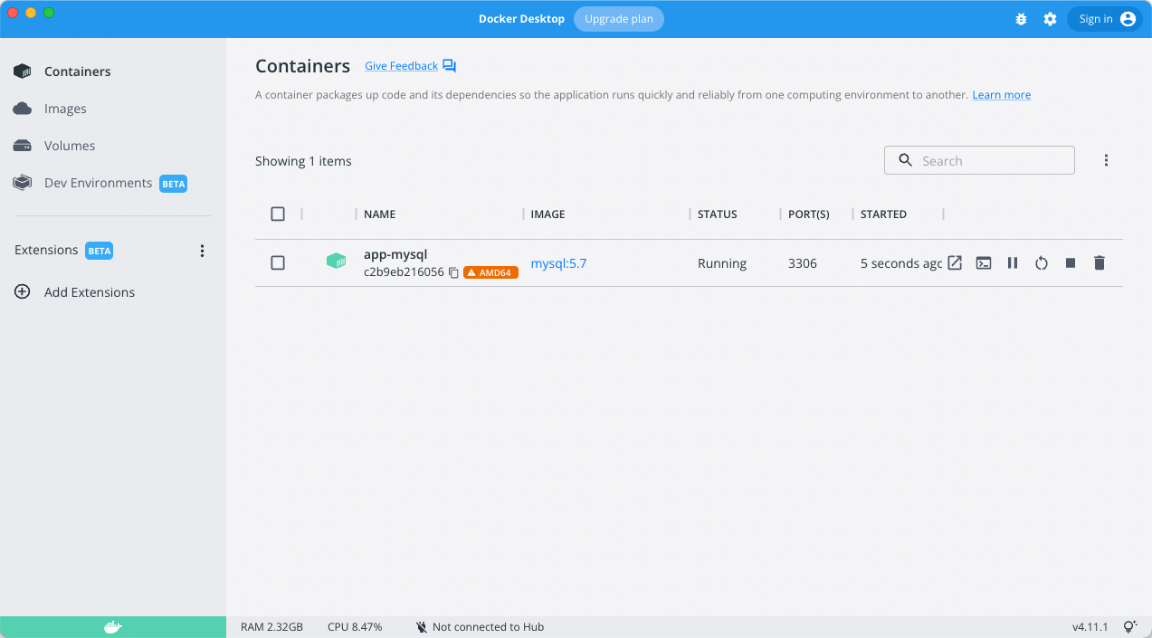Open the Extensions options three-dot menu

pyautogui.click(x=202, y=251)
